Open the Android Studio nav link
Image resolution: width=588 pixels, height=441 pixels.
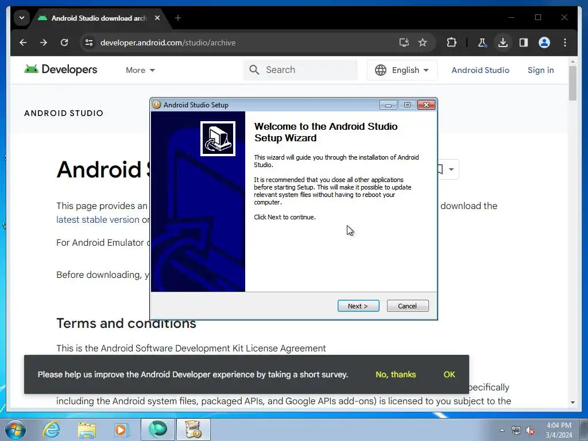(x=480, y=70)
